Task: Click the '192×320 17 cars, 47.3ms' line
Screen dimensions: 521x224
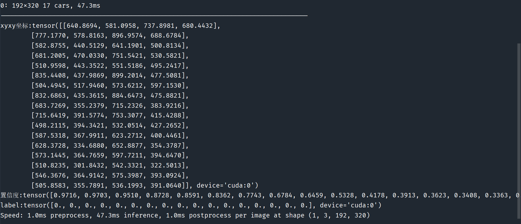Action: pos(50,6)
